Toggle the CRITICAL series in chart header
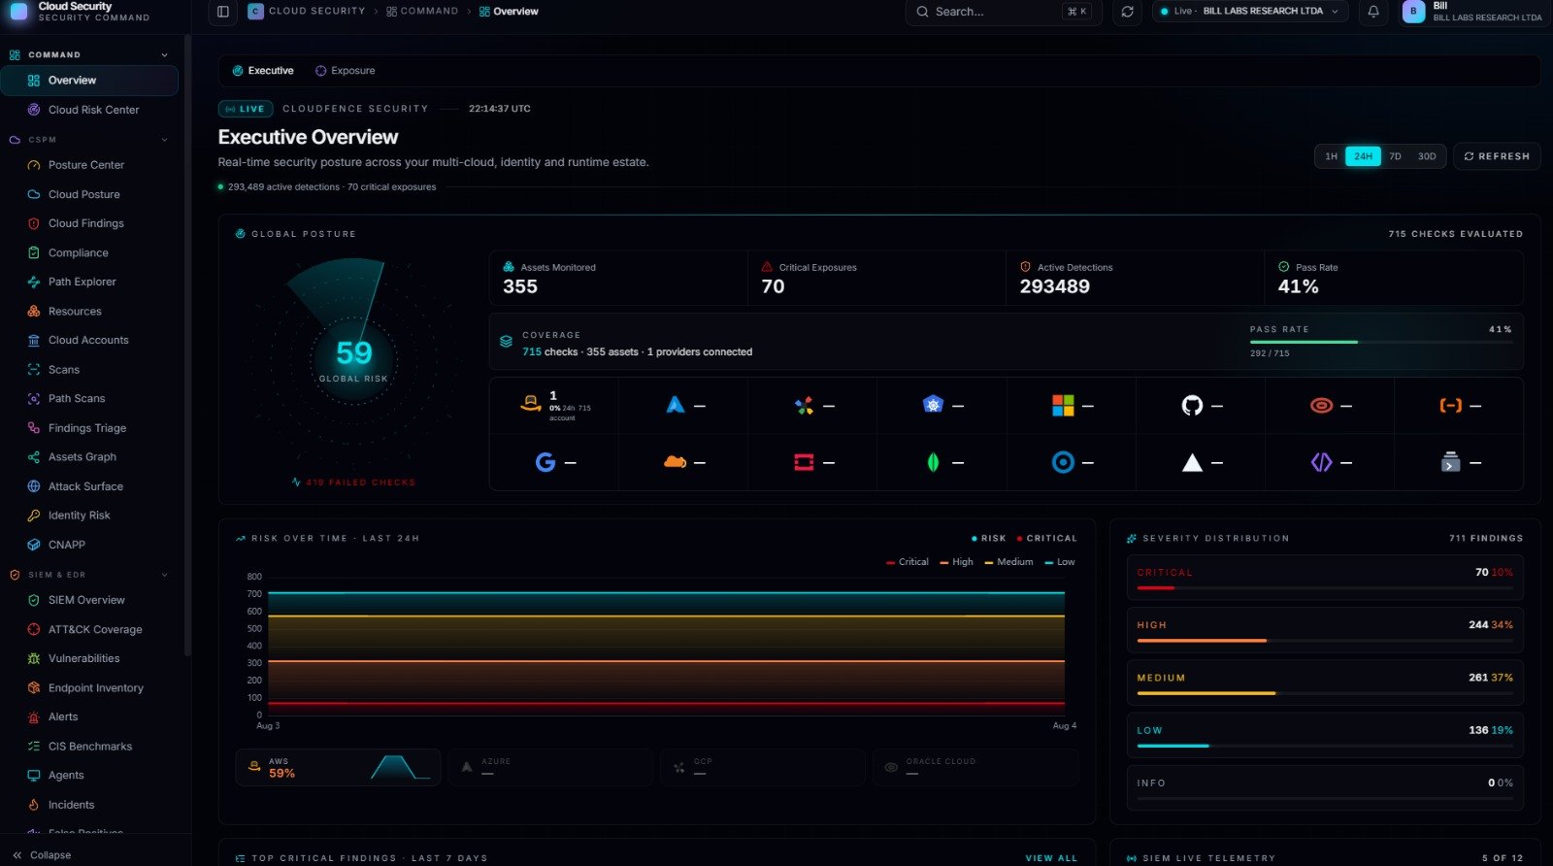 pos(1047,538)
